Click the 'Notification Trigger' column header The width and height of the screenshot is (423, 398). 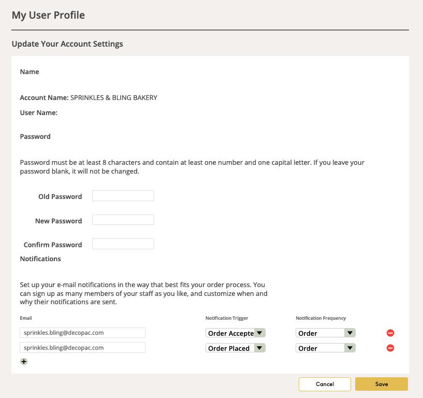coord(227,318)
